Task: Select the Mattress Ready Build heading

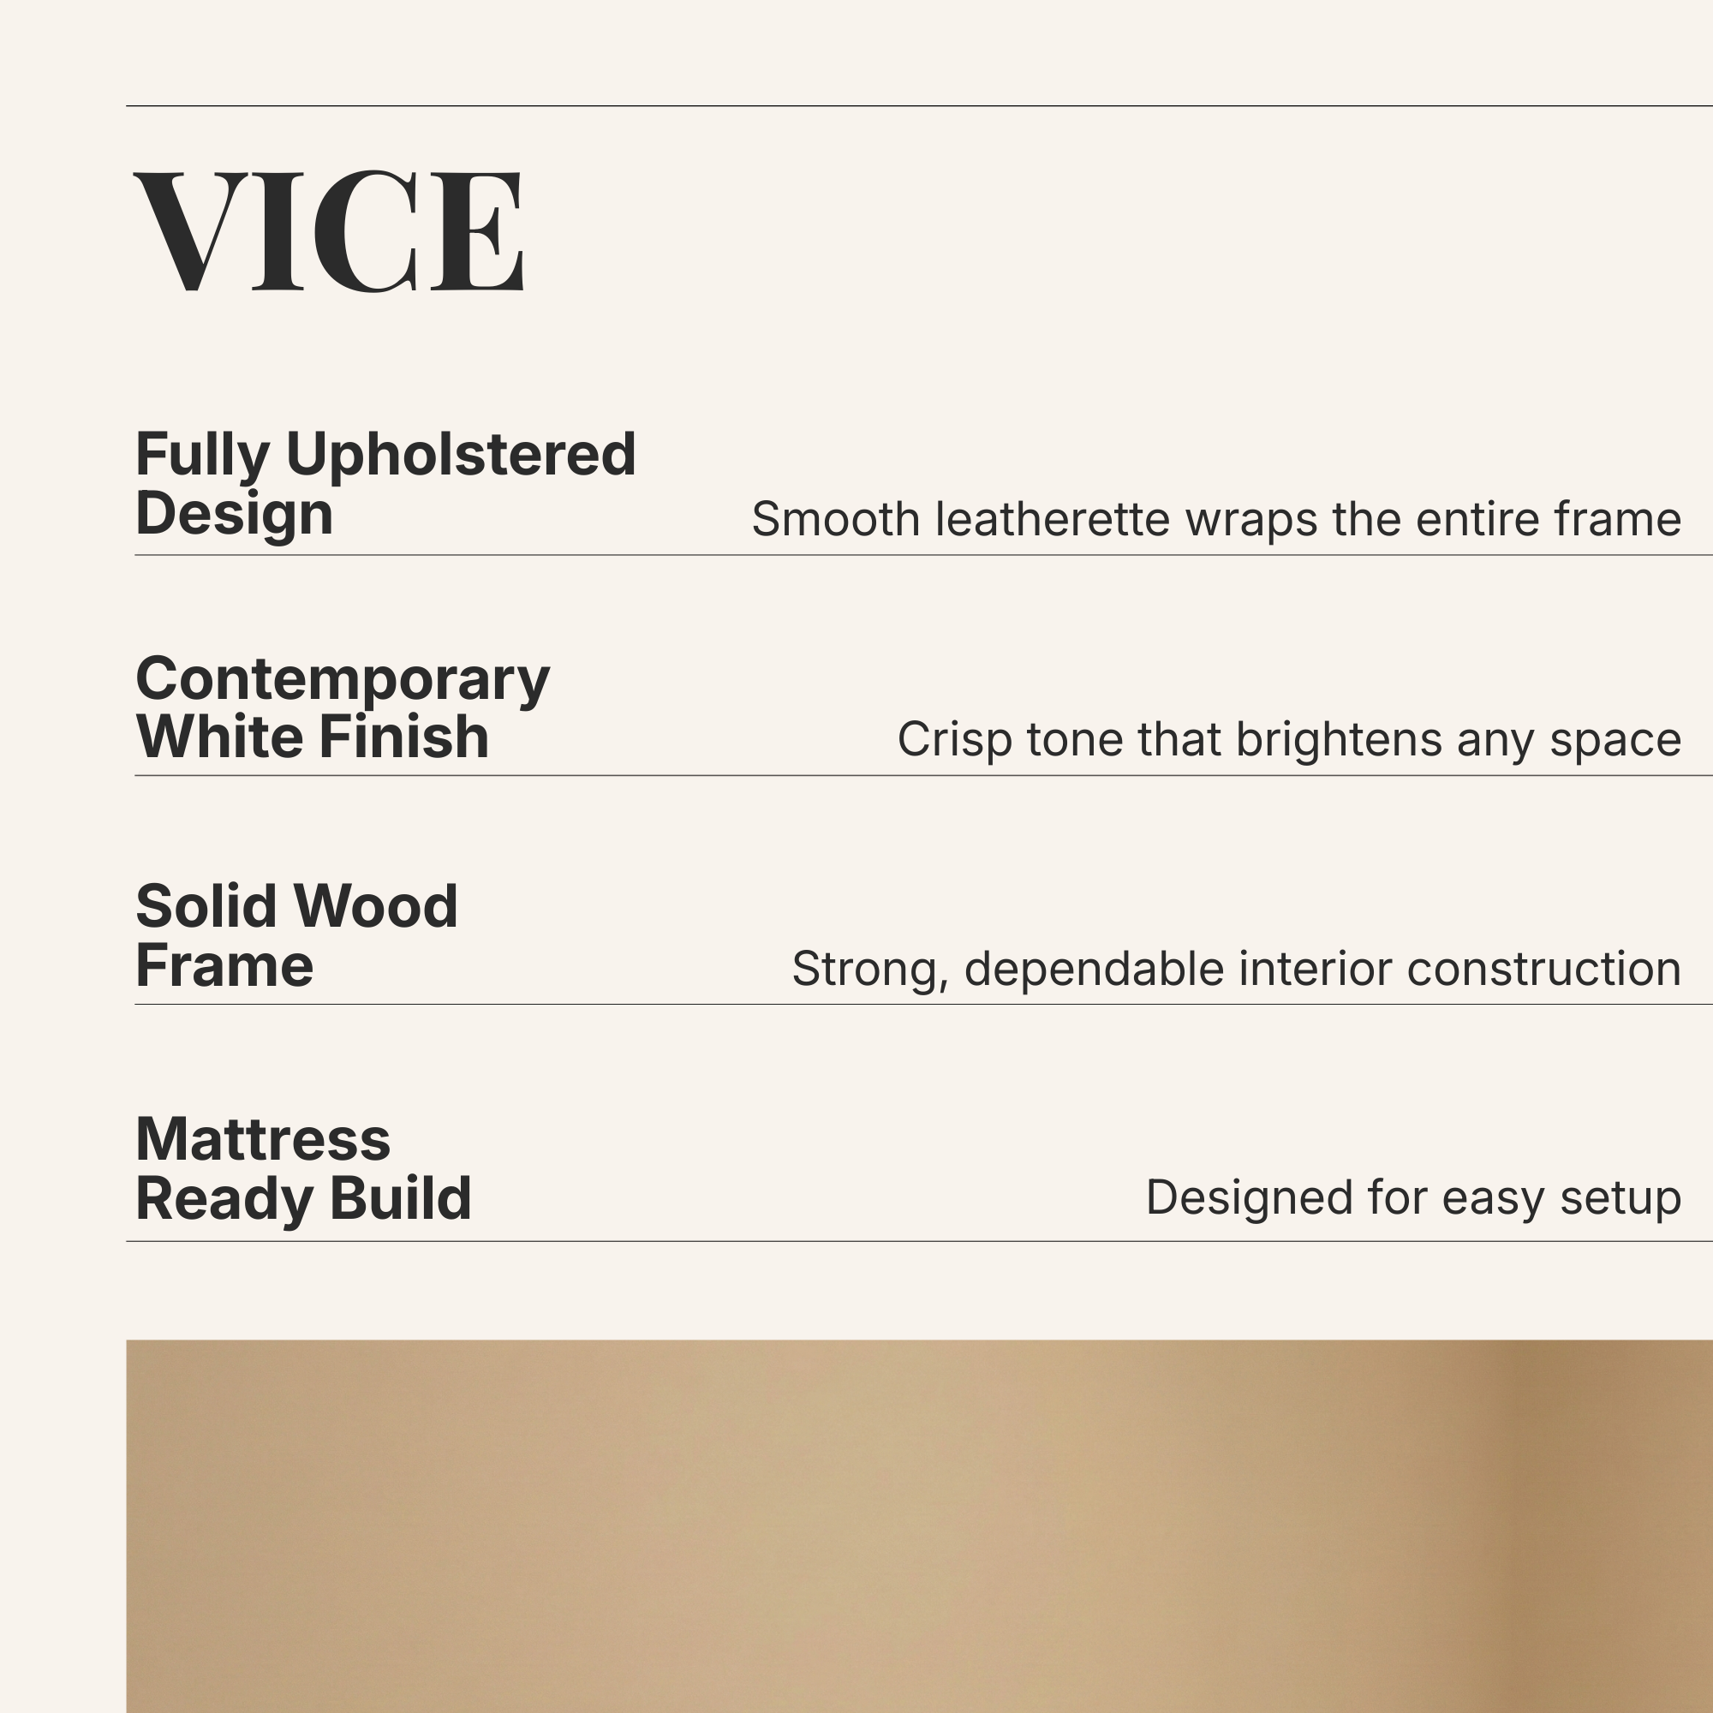Action: [303, 1167]
